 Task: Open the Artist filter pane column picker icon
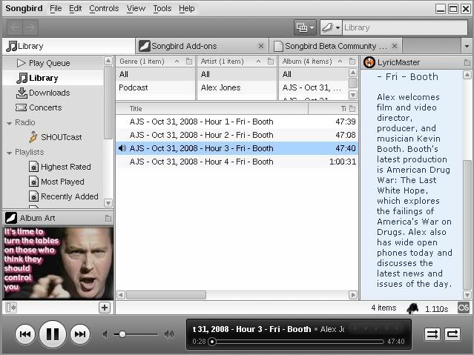(271, 62)
